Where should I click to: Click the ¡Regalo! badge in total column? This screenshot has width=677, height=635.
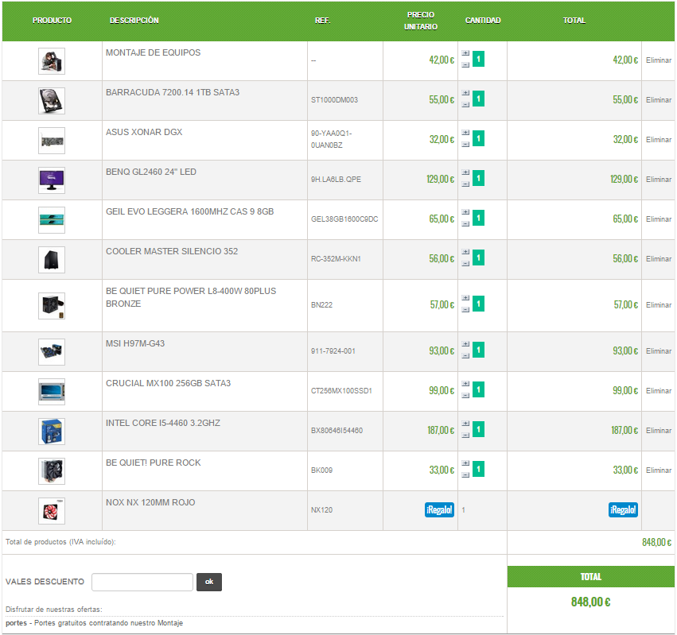[623, 510]
